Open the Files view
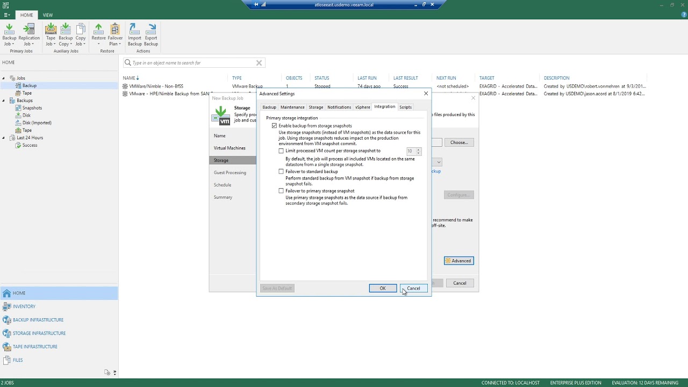The width and height of the screenshot is (688, 387). coord(59,360)
